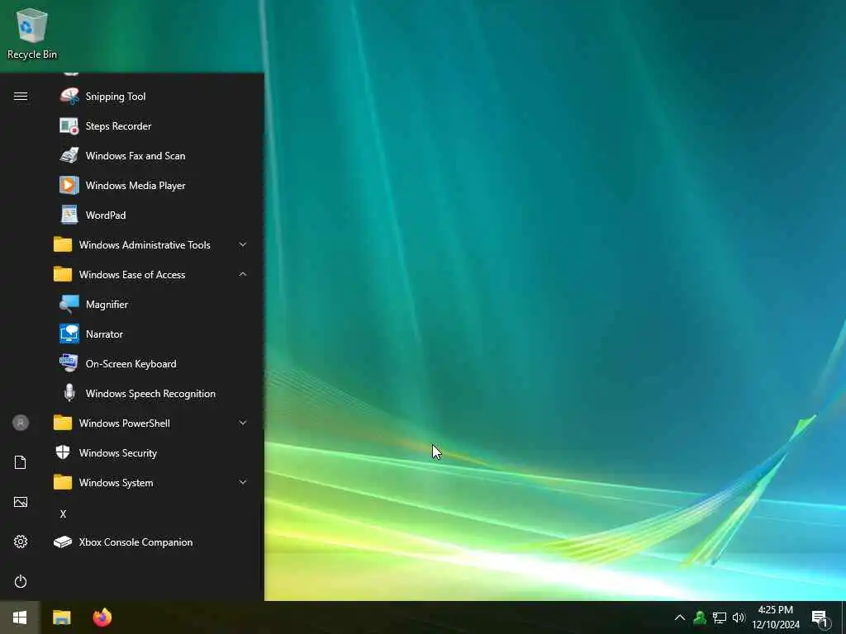Expand the Windows PowerShell folder

pos(152,423)
